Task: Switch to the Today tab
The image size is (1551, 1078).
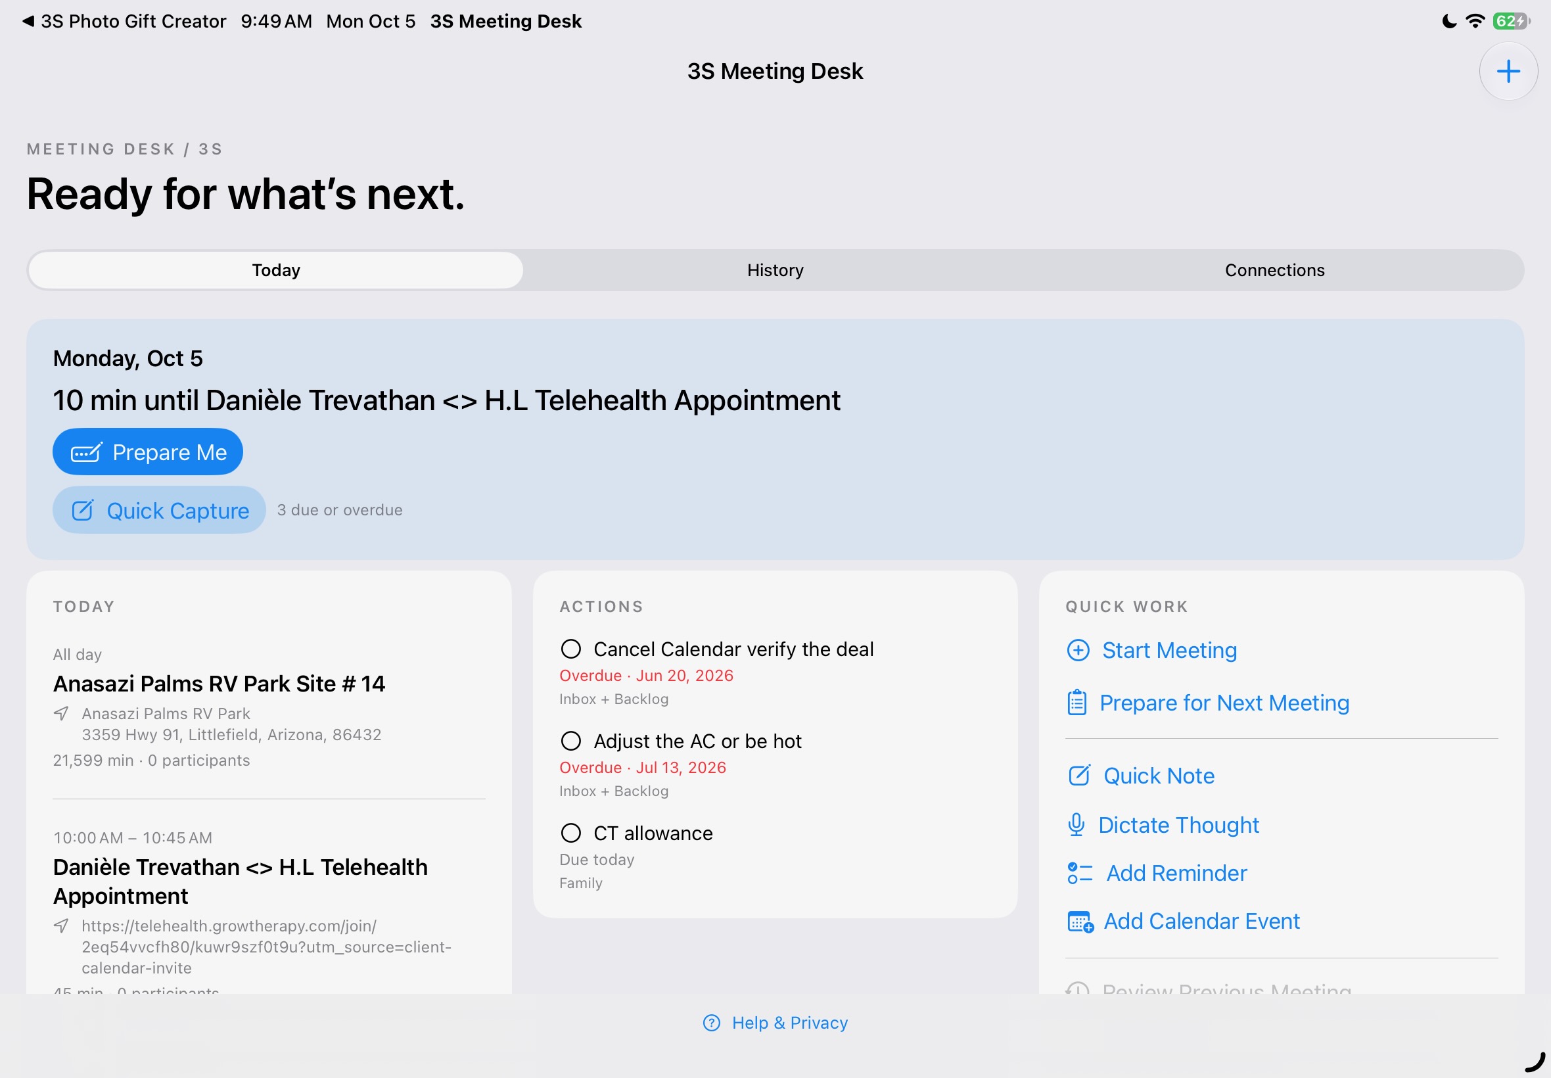Action: (x=275, y=270)
